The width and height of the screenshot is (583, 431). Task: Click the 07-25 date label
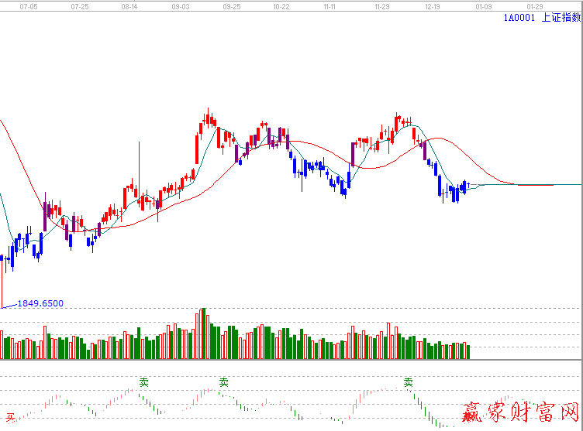click(79, 5)
